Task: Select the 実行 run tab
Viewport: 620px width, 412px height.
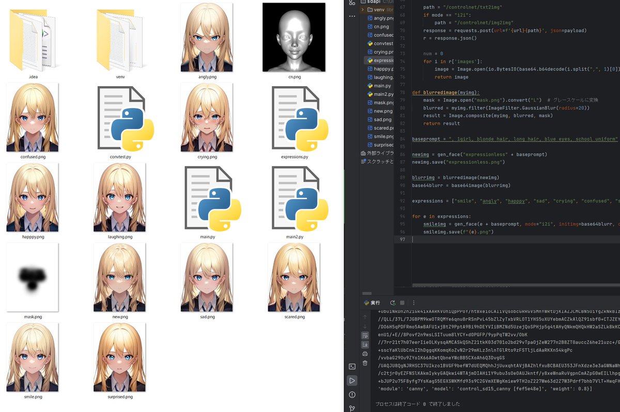Action: 372,303
